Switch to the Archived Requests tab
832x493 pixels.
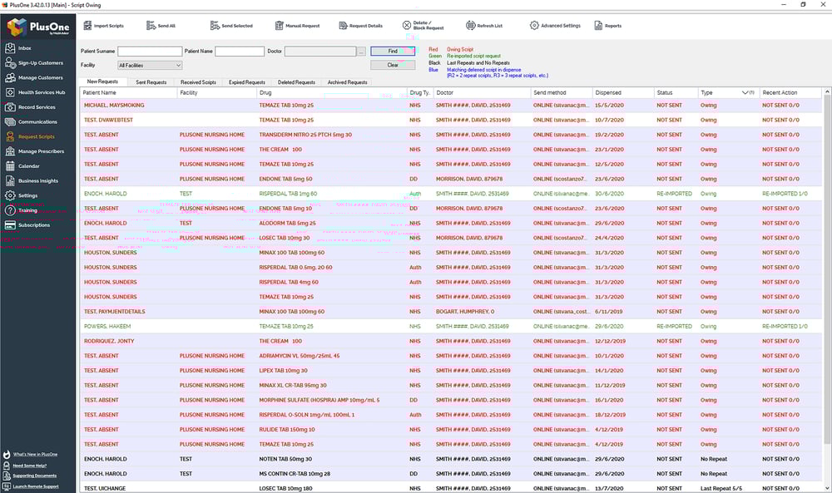(x=347, y=82)
